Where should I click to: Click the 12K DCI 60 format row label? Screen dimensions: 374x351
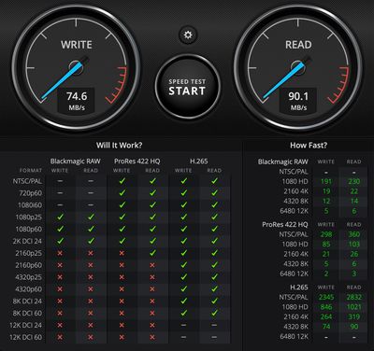(x=25, y=337)
